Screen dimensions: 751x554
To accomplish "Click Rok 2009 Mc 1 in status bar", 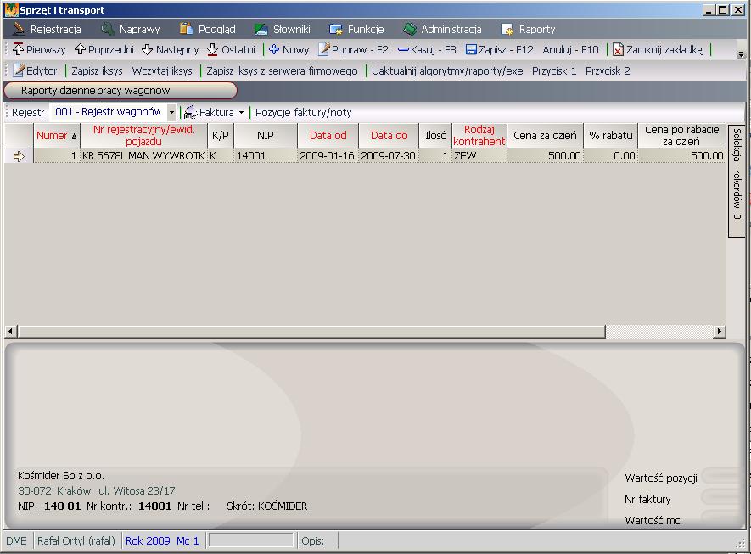I will [x=162, y=540].
